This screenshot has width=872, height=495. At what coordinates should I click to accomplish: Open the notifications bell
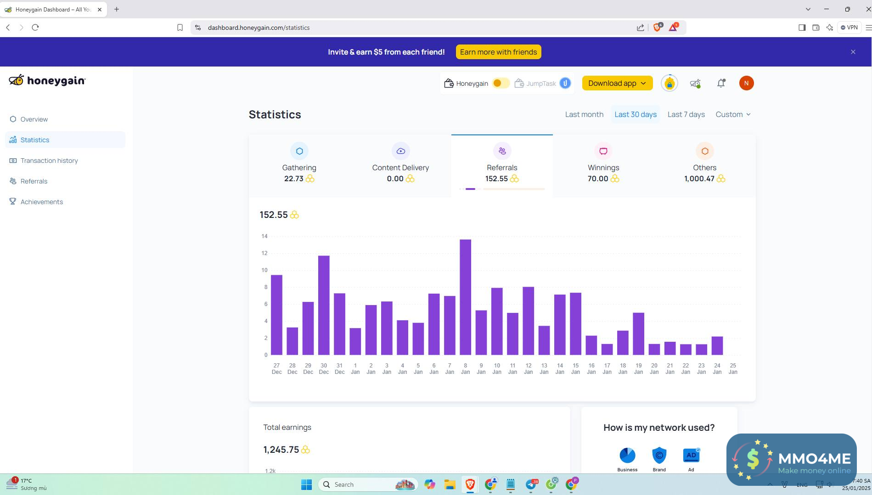[721, 83]
